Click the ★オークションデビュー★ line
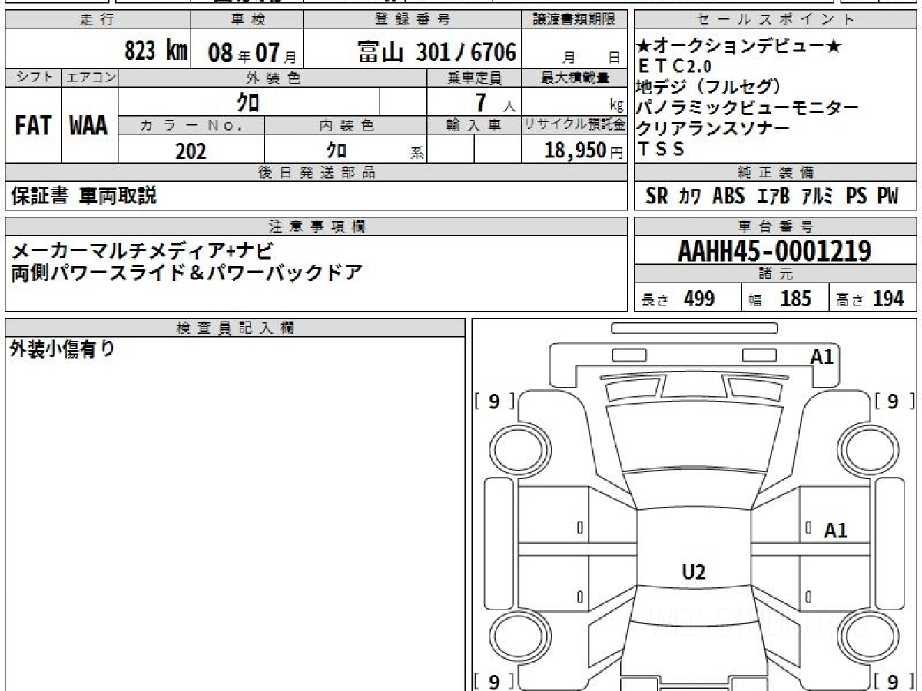Image resolution: width=922 pixels, height=691 pixels. click(740, 48)
